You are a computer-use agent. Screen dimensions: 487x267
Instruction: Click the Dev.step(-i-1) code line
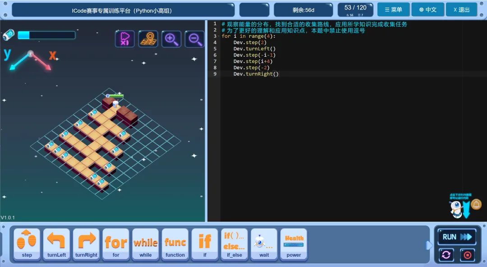tap(254, 55)
